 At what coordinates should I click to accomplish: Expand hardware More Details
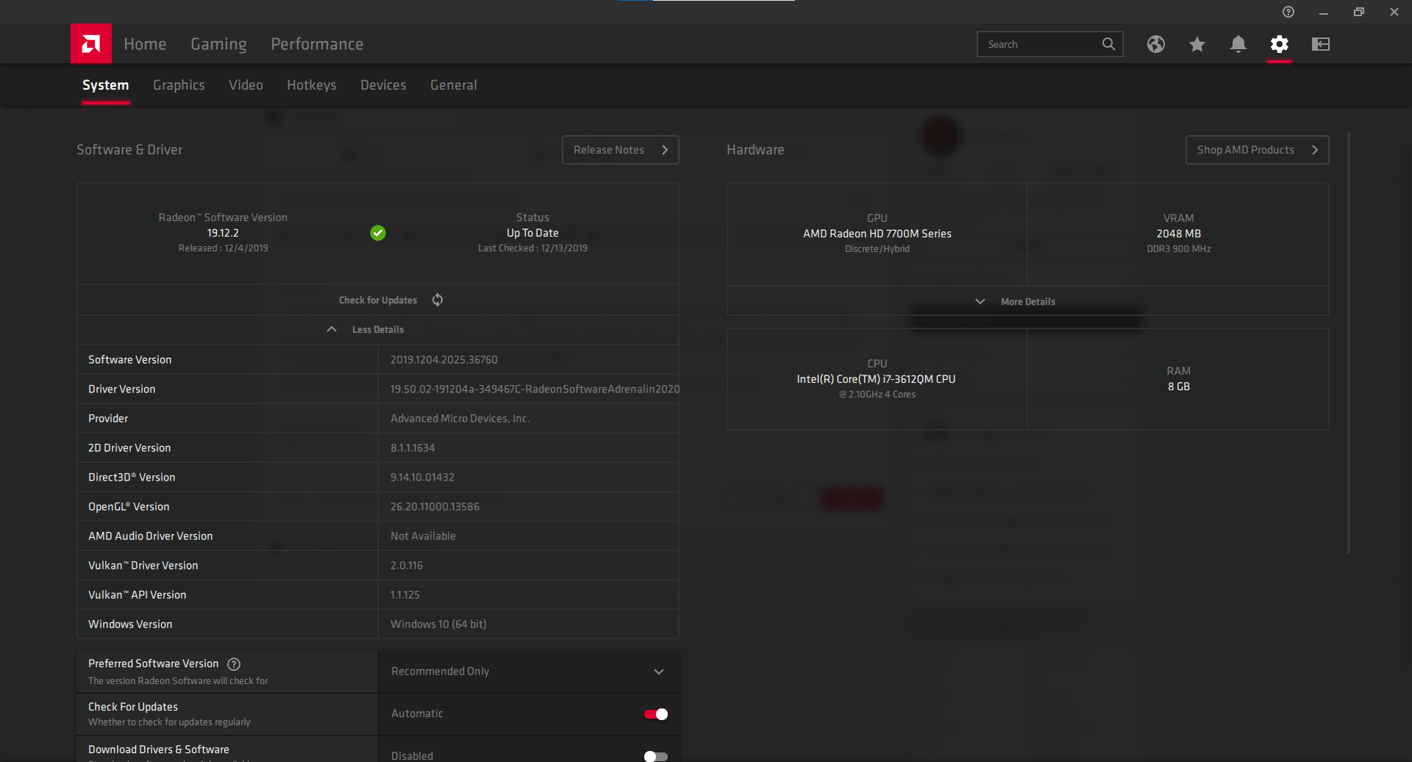pos(1016,302)
